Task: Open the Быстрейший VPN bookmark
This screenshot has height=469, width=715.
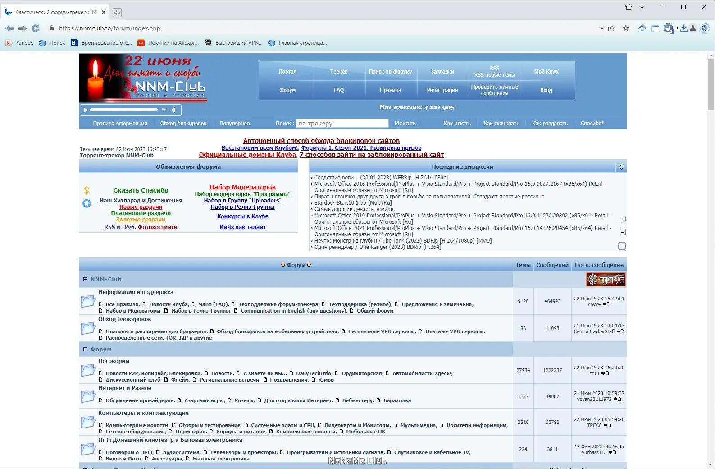Action: click(x=233, y=43)
